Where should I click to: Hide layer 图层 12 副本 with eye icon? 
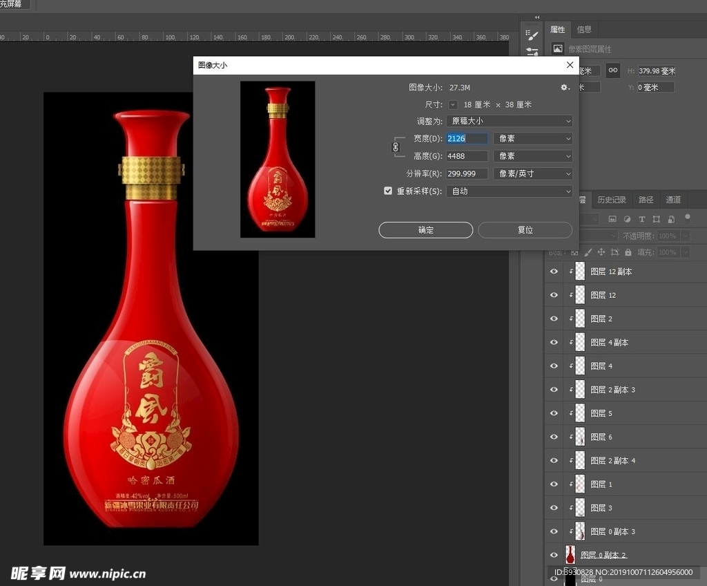tap(554, 272)
